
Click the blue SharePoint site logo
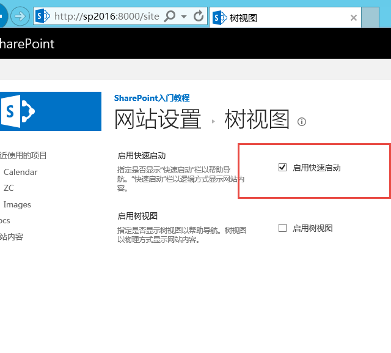[51, 111]
